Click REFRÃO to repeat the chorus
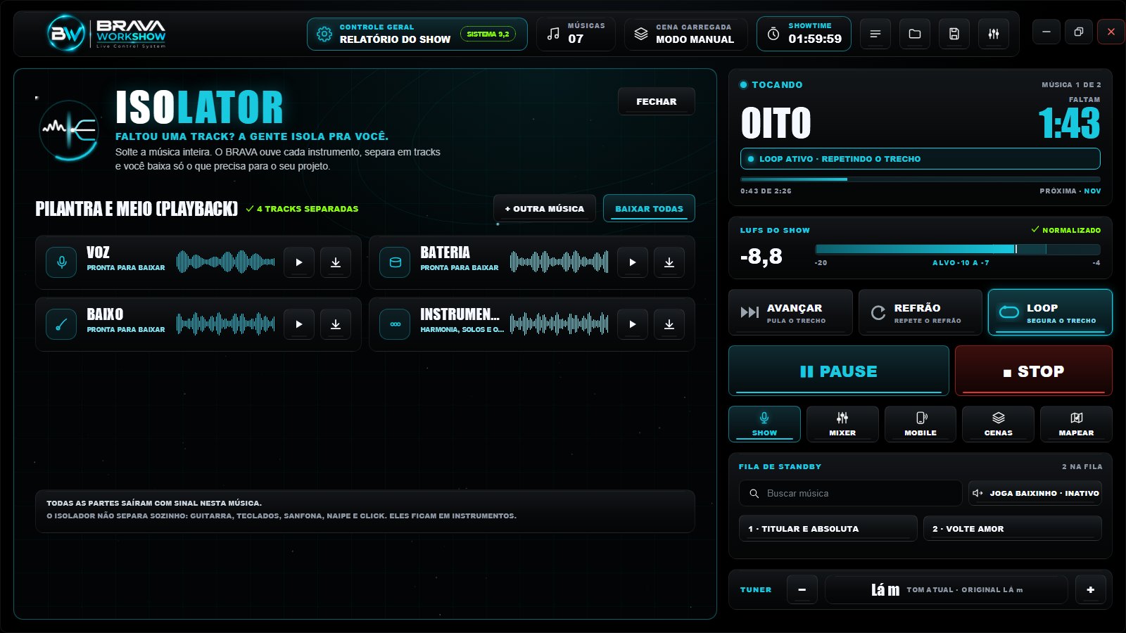1126x633 pixels. coord(920,312)
